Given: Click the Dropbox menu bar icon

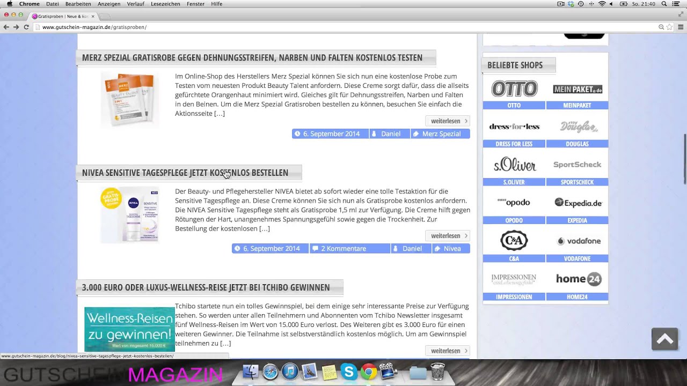Looking at the screenshot, I should (571, 4).
